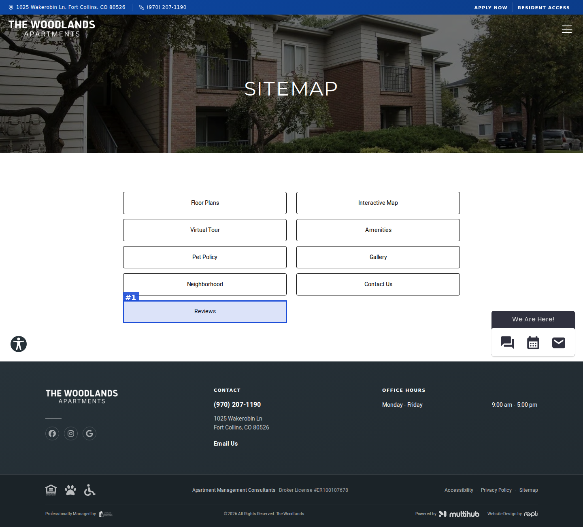Screen dimensions: 583x527
Task: Call the phone number in top bar
Action: pos(163,7)
